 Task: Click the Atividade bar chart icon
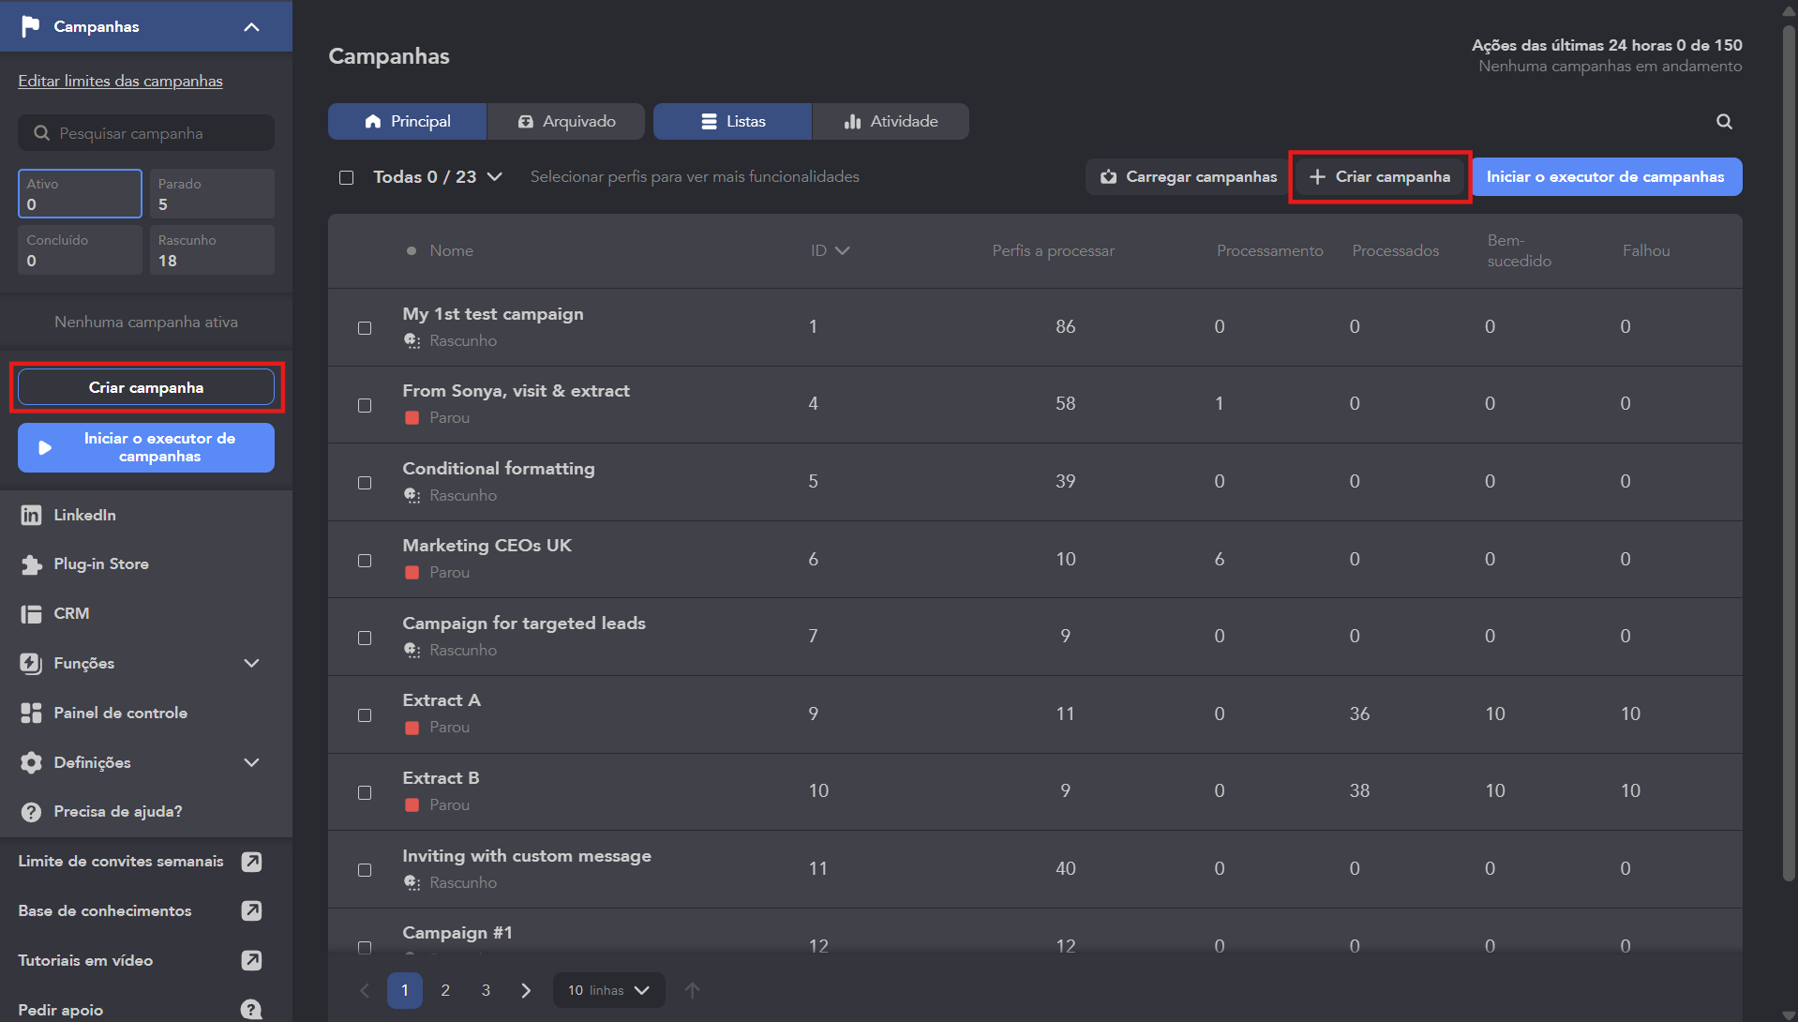tap(852, 121)
